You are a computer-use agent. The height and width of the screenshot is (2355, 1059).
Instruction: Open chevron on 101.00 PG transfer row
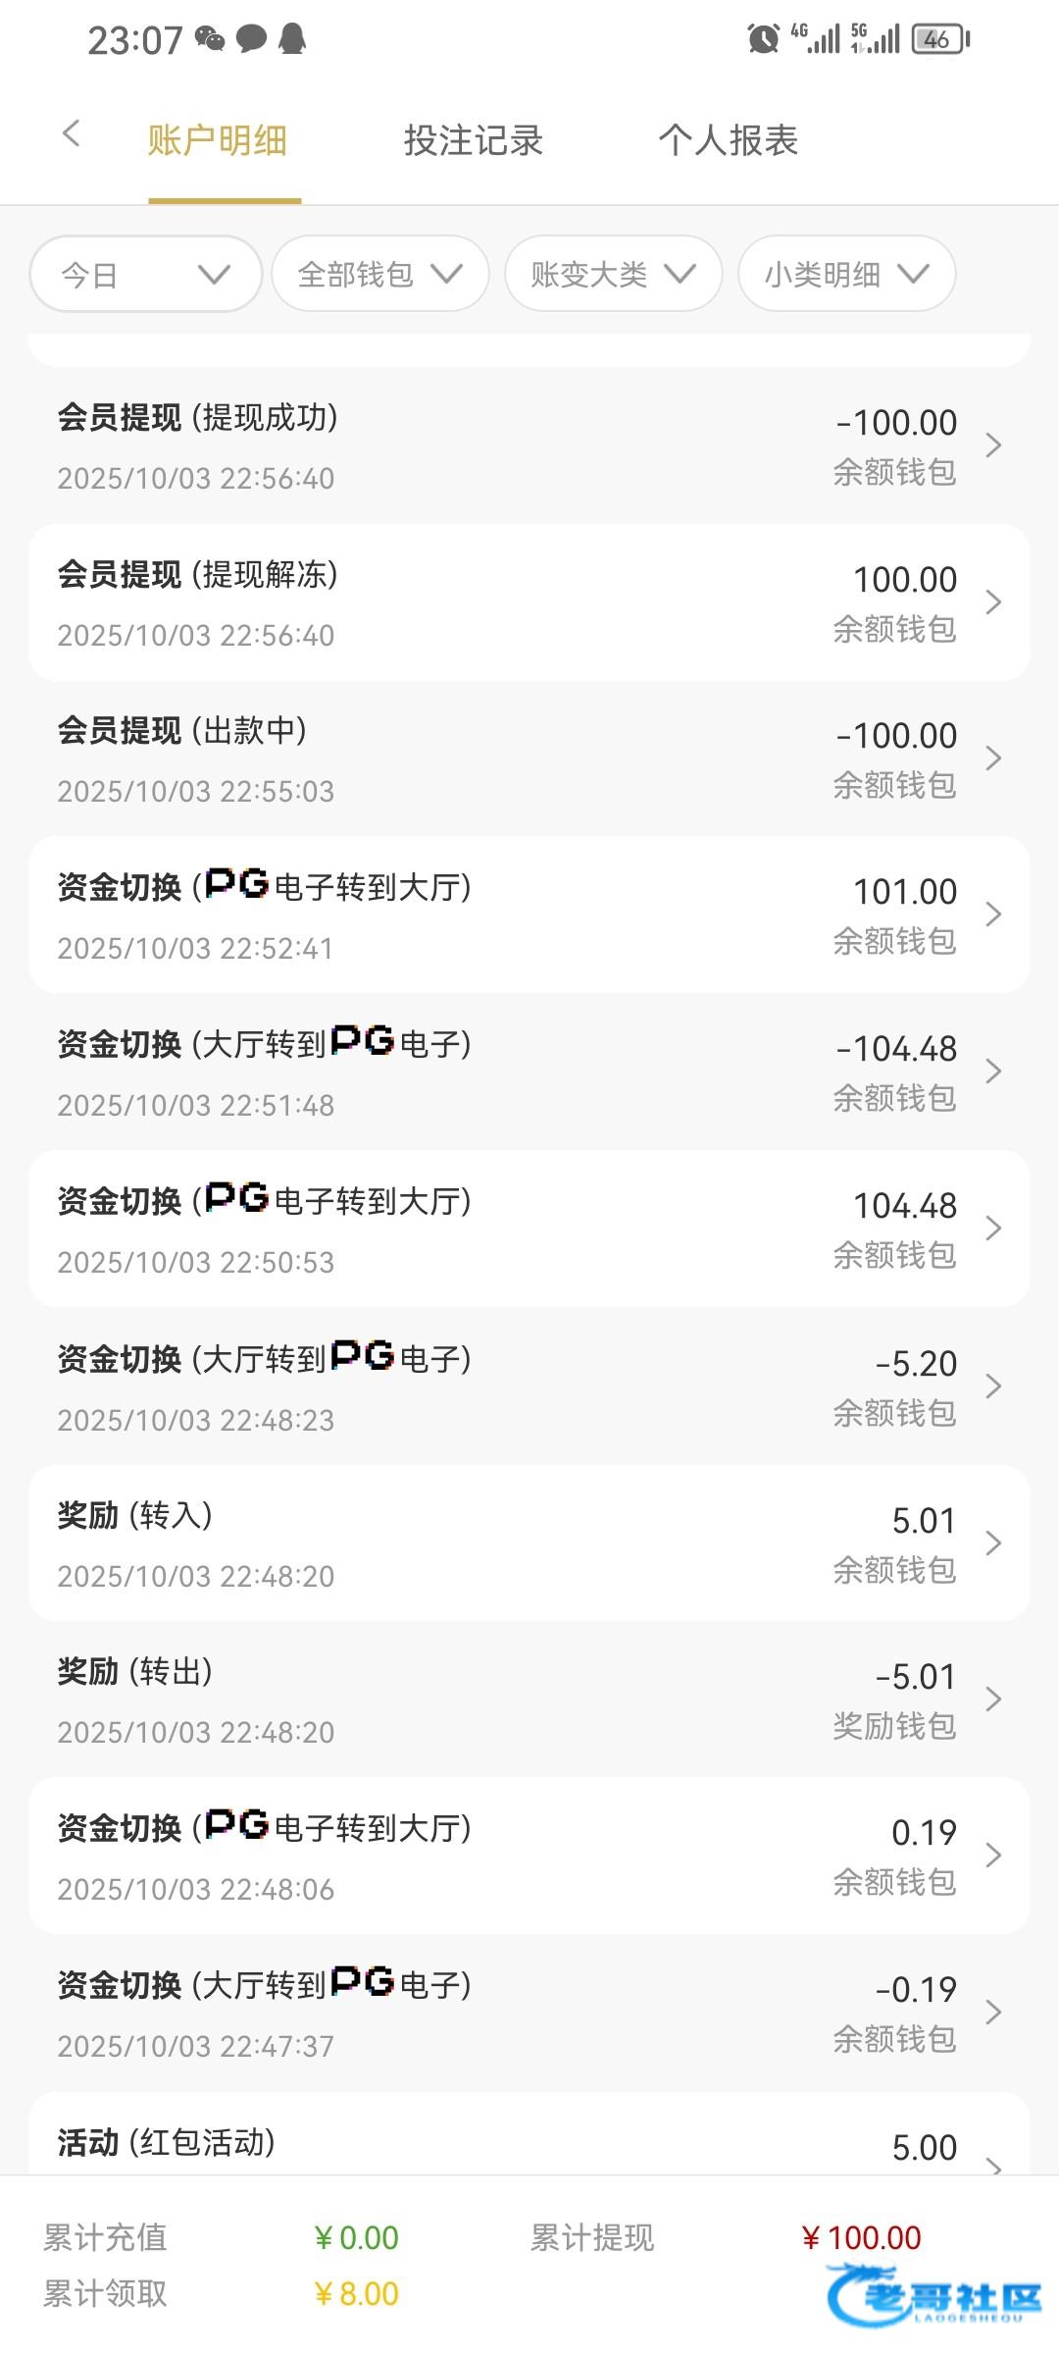[x=993, y=915]
